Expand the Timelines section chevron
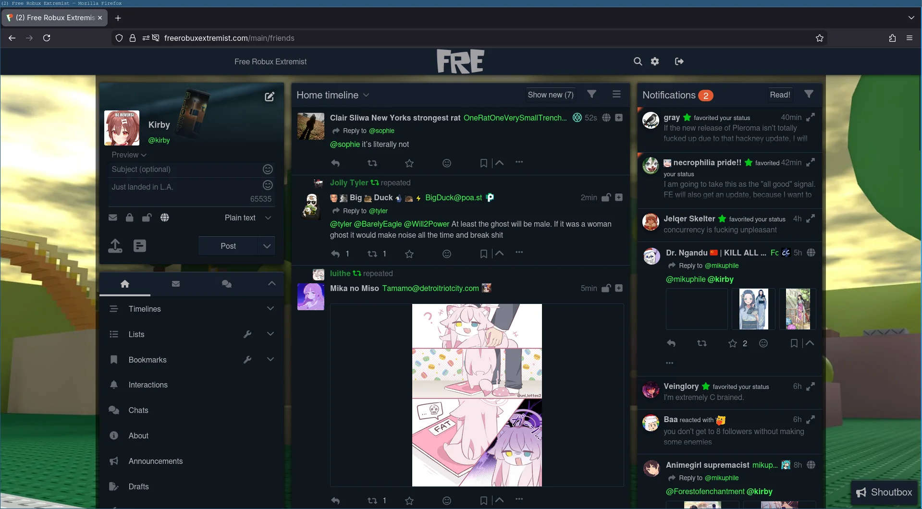922x509 pixels. coord(270,309)
